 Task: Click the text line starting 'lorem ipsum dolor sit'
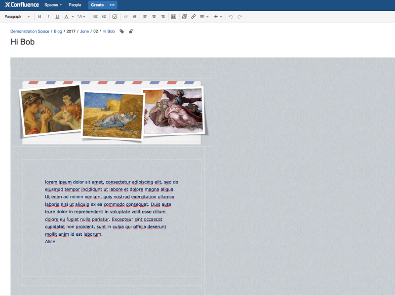click(x=112, y=182)
